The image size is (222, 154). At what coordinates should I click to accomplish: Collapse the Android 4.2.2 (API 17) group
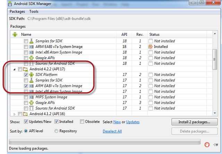pyautogui.click(x=14, y=69)
